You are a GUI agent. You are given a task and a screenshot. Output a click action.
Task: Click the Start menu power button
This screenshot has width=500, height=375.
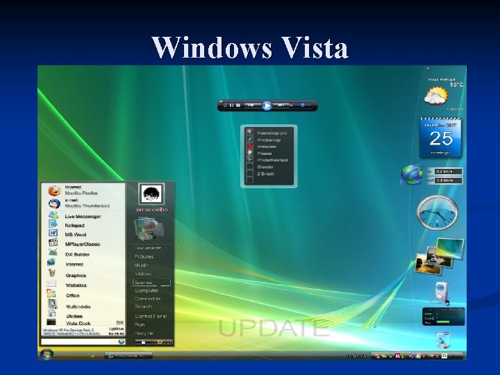pos(160,342)
